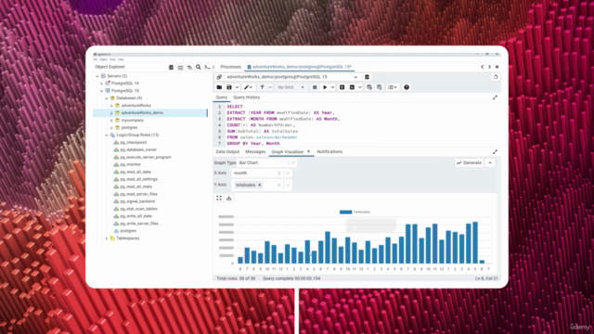Open the Query Tool from Object Explorer toolbar
The height and width of the screenshot is (334, 594).
[x=171, y=67]
